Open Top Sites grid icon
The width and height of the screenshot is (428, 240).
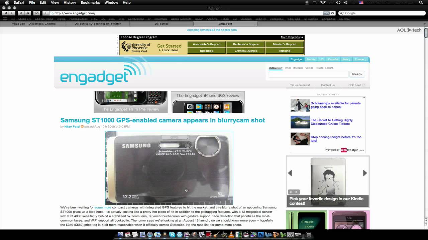12,19
